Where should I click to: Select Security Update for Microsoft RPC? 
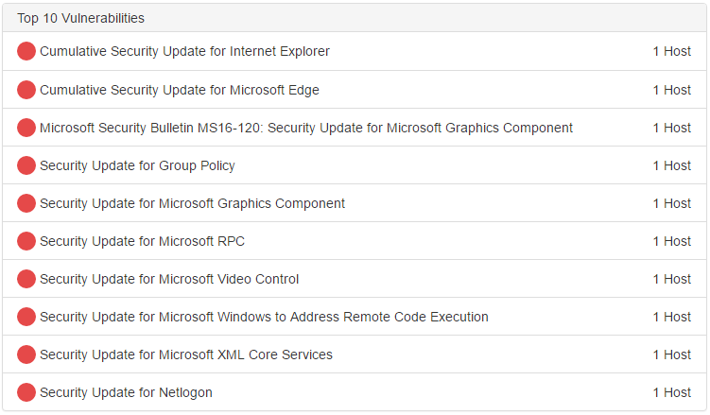(x=142, y=241)
